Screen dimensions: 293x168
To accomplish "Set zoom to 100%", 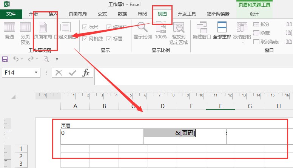I will click(161, 31).
